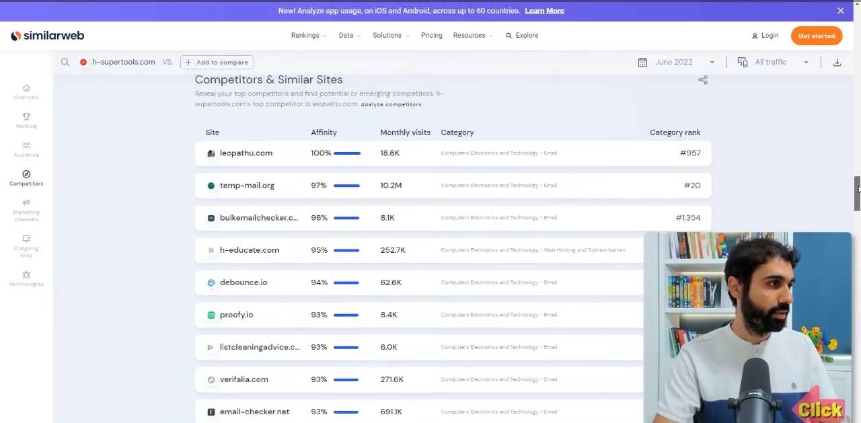Click monthly visits 10.2M value

[391, 186]
